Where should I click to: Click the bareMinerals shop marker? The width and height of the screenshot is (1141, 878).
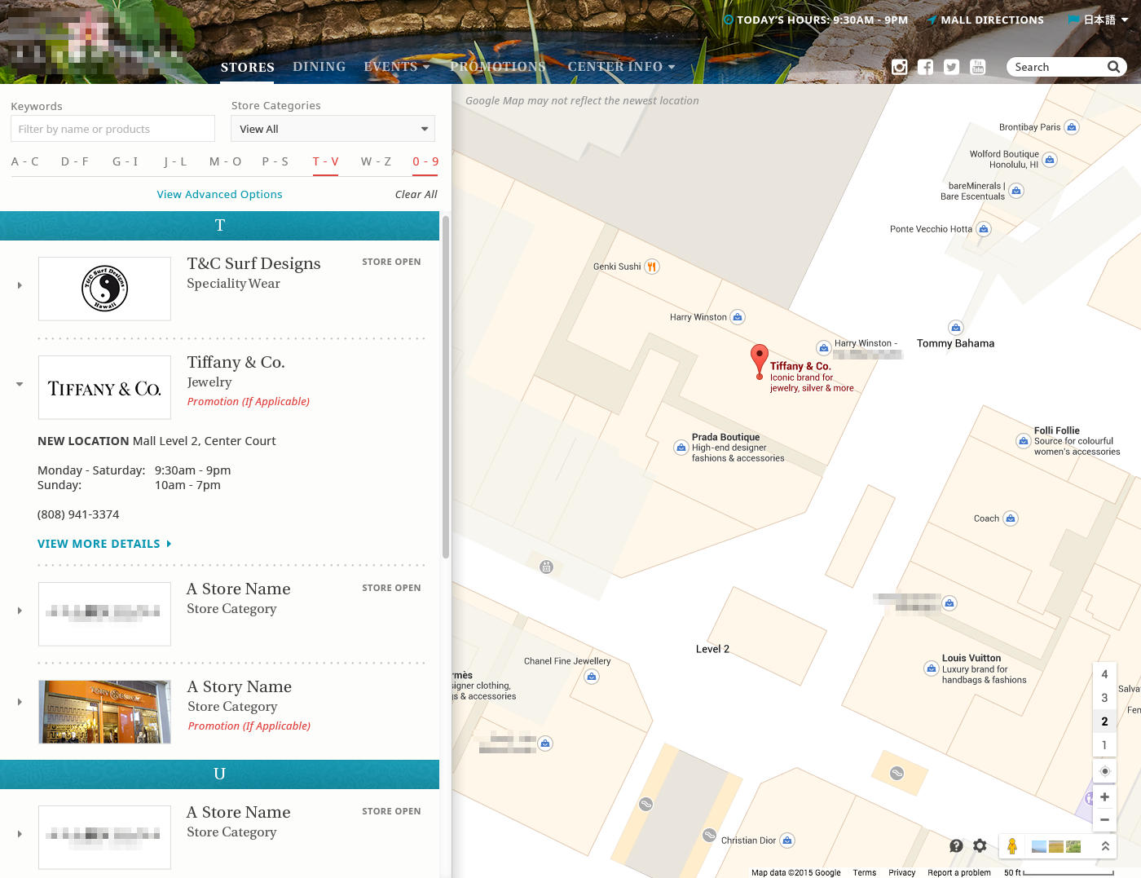[1016, 191]
